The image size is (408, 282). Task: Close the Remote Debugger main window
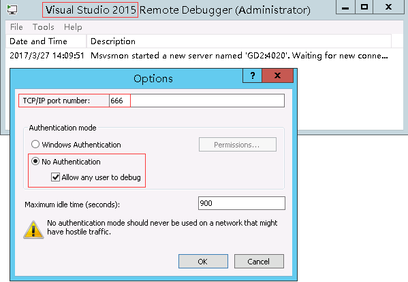pyautogui.click(x=388, y=7)
